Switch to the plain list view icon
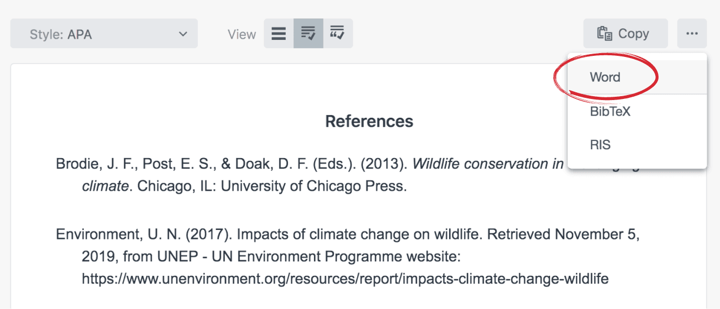 [279, 34]
